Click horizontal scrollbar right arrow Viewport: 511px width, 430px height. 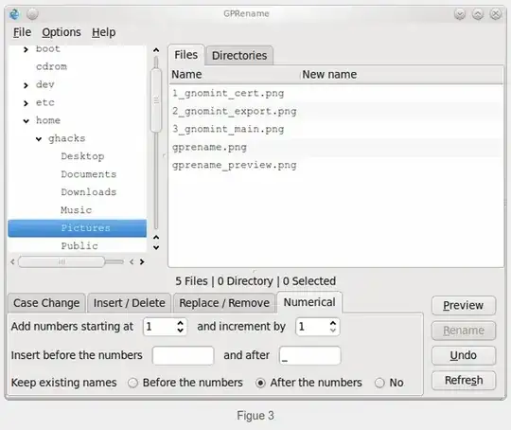[142, 261]
